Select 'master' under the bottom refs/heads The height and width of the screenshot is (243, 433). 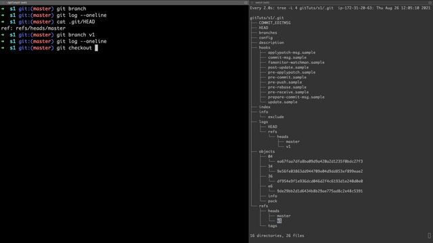(x=283, y=216)
